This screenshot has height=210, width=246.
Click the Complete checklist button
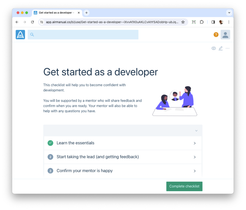pyautogui.click(x=184, y=186)
